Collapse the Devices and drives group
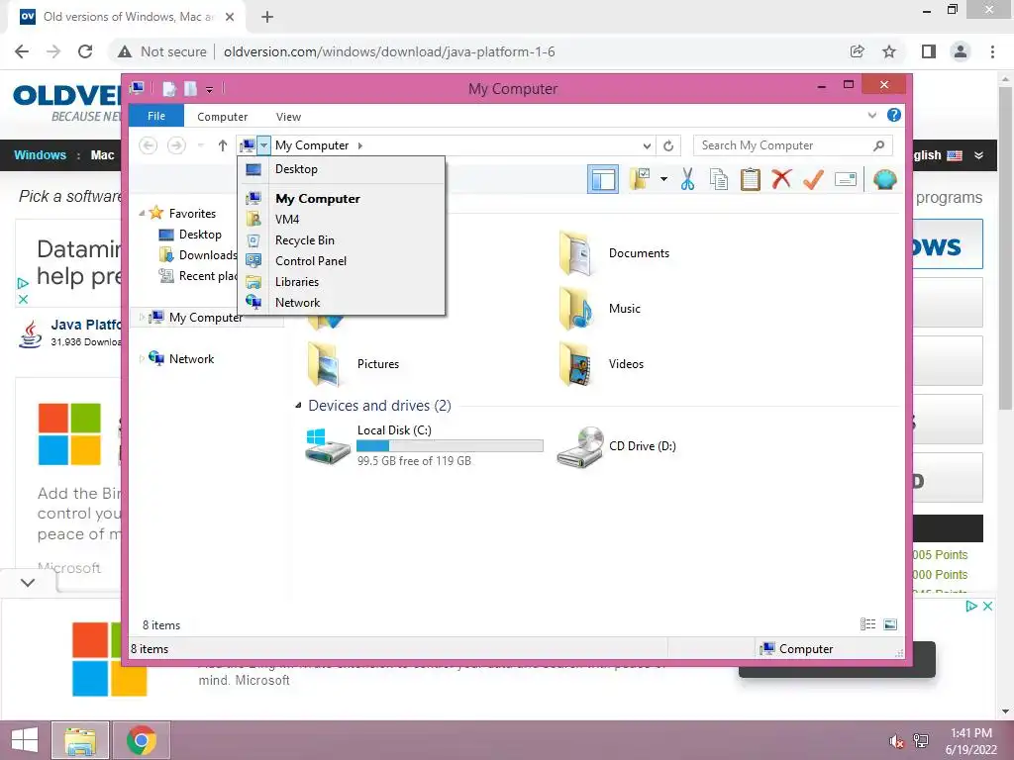 tap(298, 405)
